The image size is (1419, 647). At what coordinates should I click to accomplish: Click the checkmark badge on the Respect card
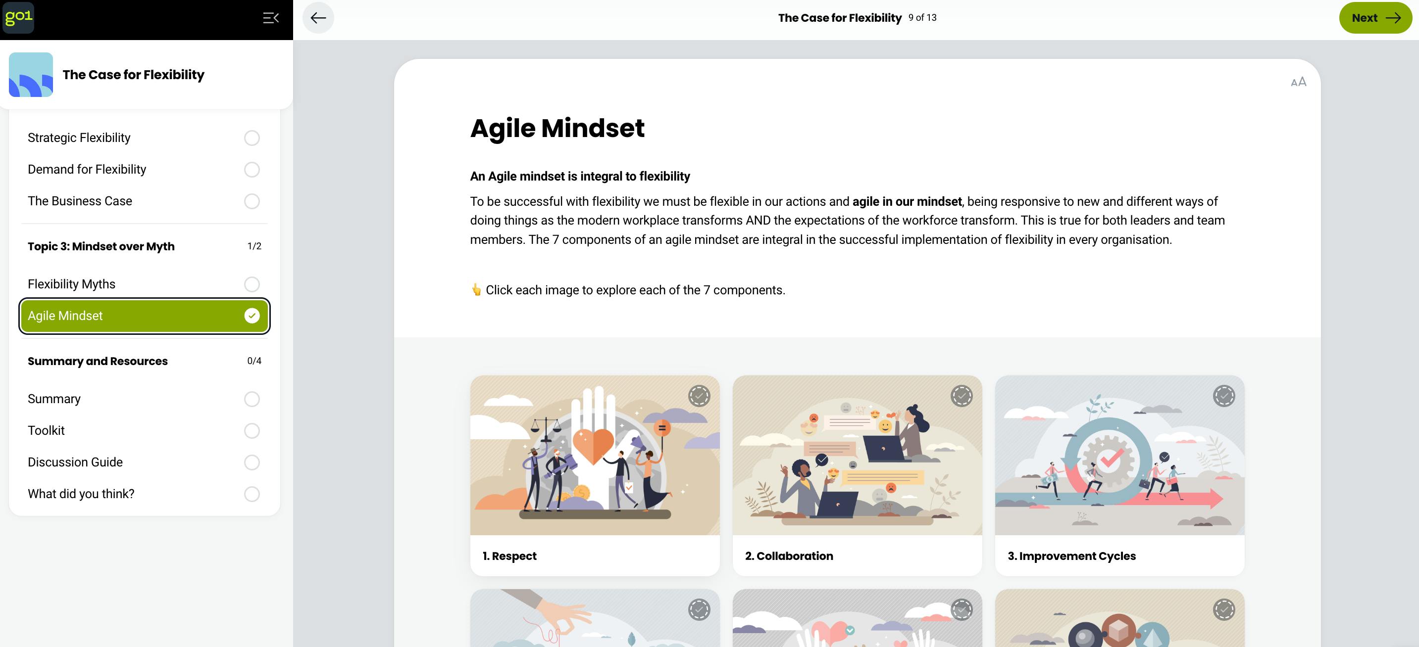[699, 396]
